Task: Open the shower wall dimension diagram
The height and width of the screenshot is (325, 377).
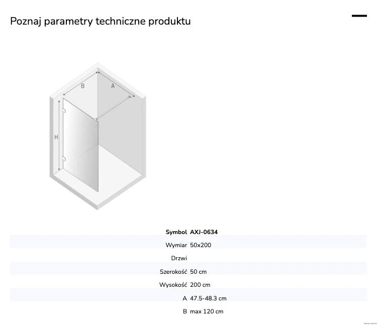Action: tap(98, 136)
